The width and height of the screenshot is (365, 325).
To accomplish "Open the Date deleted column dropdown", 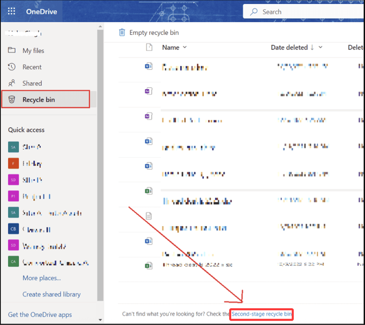I will pyautogui.click(x=320, y=47).
